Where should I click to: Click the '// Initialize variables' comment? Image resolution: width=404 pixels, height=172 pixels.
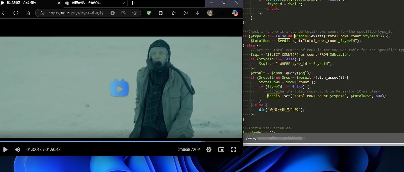tap(266, 128)
